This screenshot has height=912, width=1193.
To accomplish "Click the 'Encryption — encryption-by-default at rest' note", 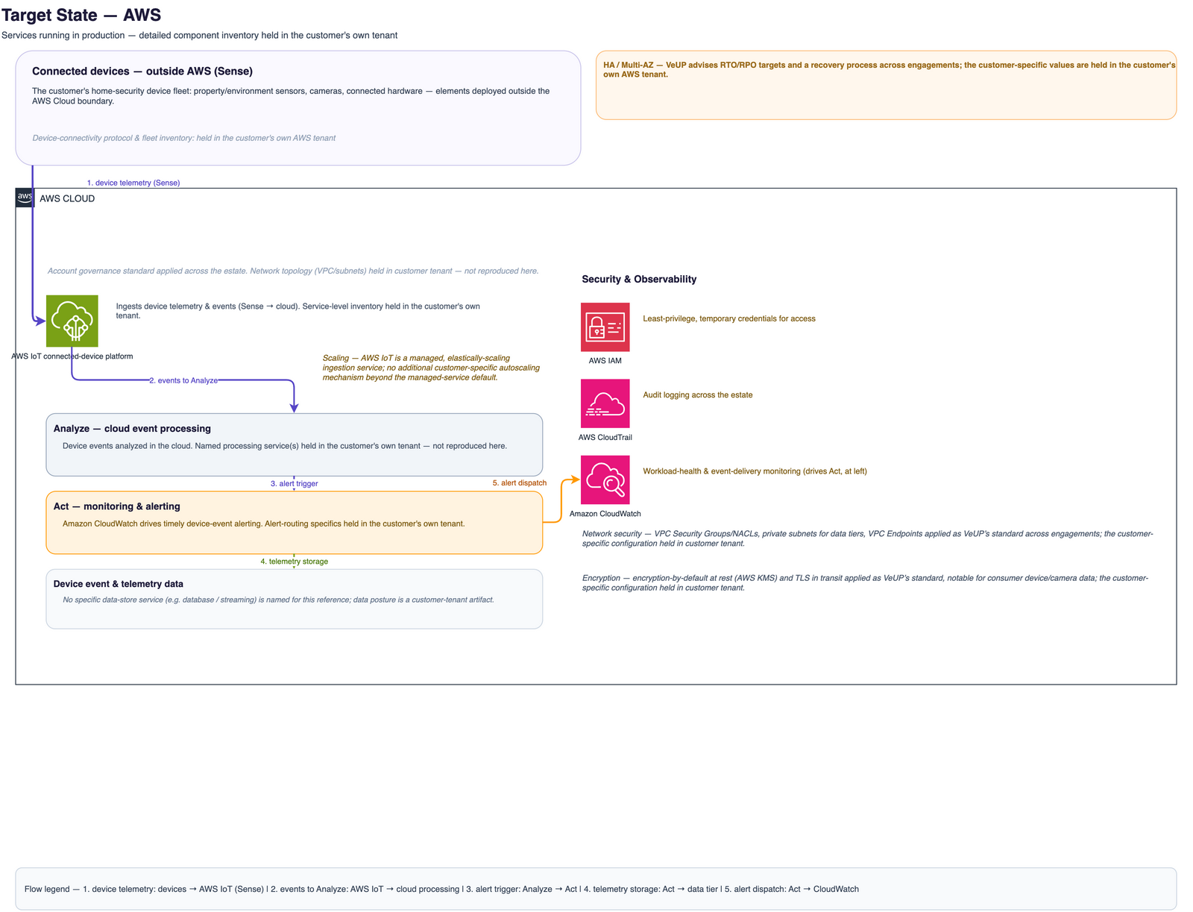I will click(866, 582).
